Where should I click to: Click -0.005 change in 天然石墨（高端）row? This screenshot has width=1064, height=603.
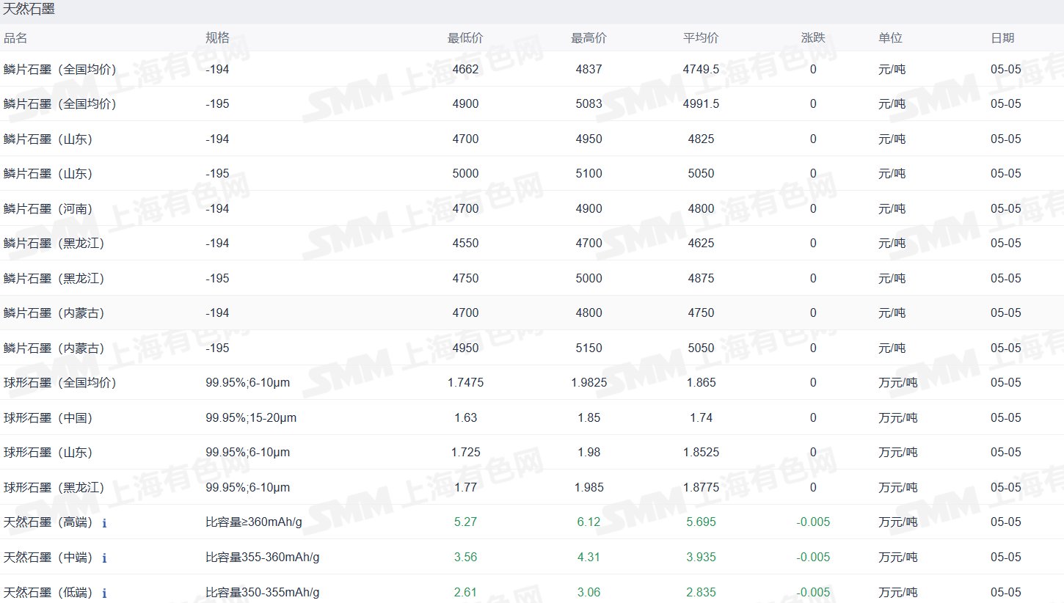[x=813, y=522]
